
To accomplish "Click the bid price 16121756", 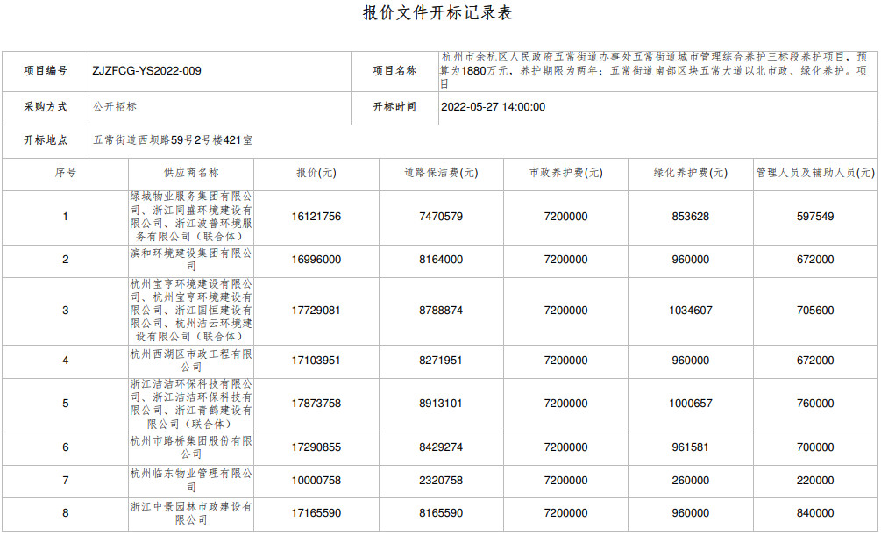I will tap(316, 217).
